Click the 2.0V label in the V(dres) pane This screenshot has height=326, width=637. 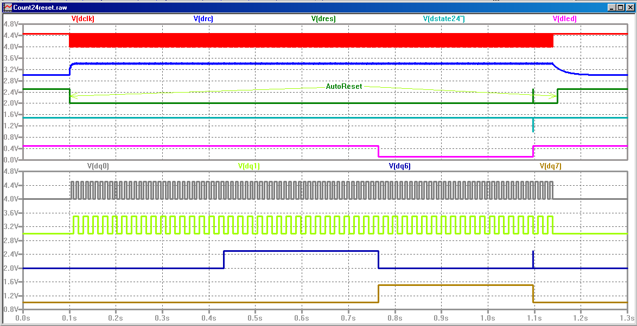(x=10, y=103)
